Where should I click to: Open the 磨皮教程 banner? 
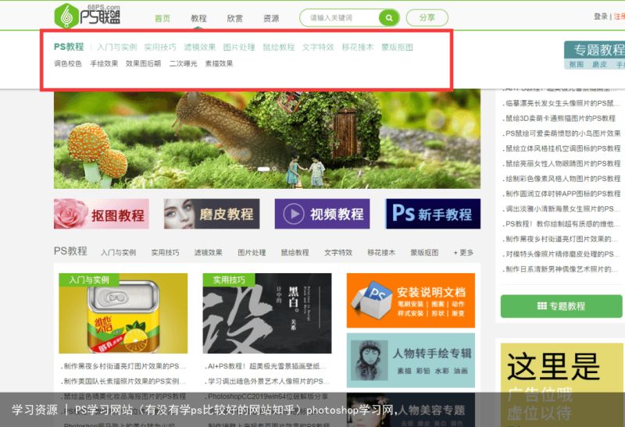tap(212, 214)
